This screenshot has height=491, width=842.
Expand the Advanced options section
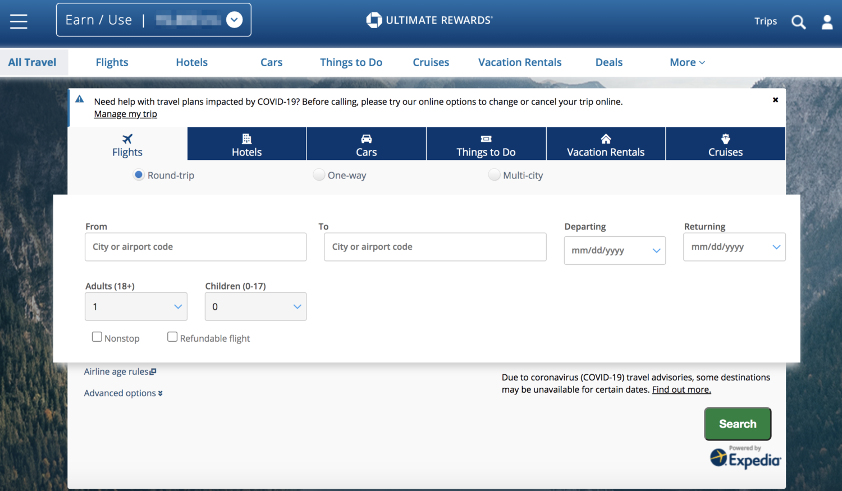[123, 393]
